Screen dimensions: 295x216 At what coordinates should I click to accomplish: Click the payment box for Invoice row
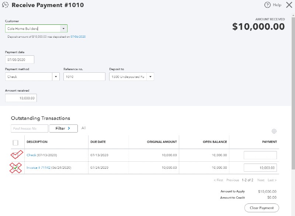[x=260, y=168]
